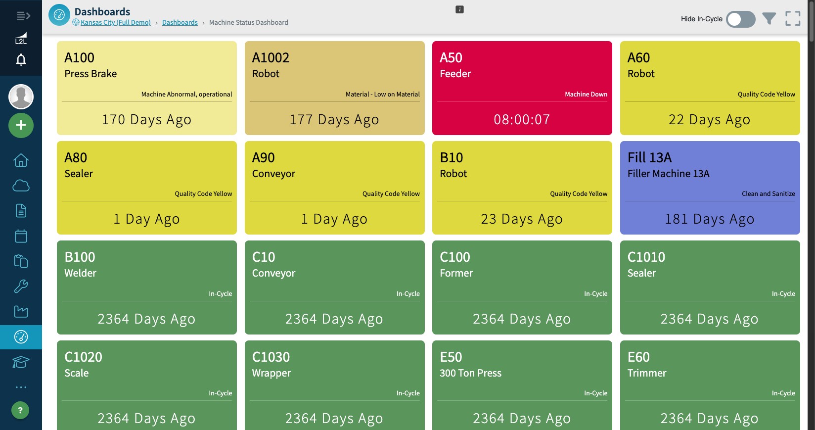Screen dimensions: 815x430
Task: Open the filter funnel icon
Action: click(769, 19)
